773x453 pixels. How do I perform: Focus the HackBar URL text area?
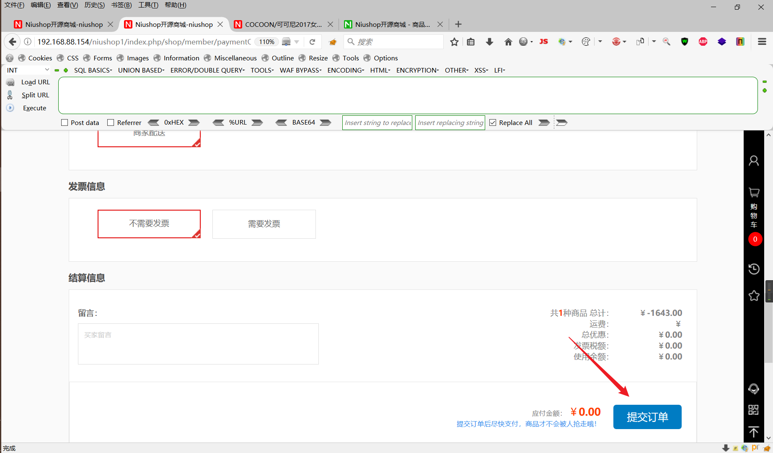tap(408, 95)
